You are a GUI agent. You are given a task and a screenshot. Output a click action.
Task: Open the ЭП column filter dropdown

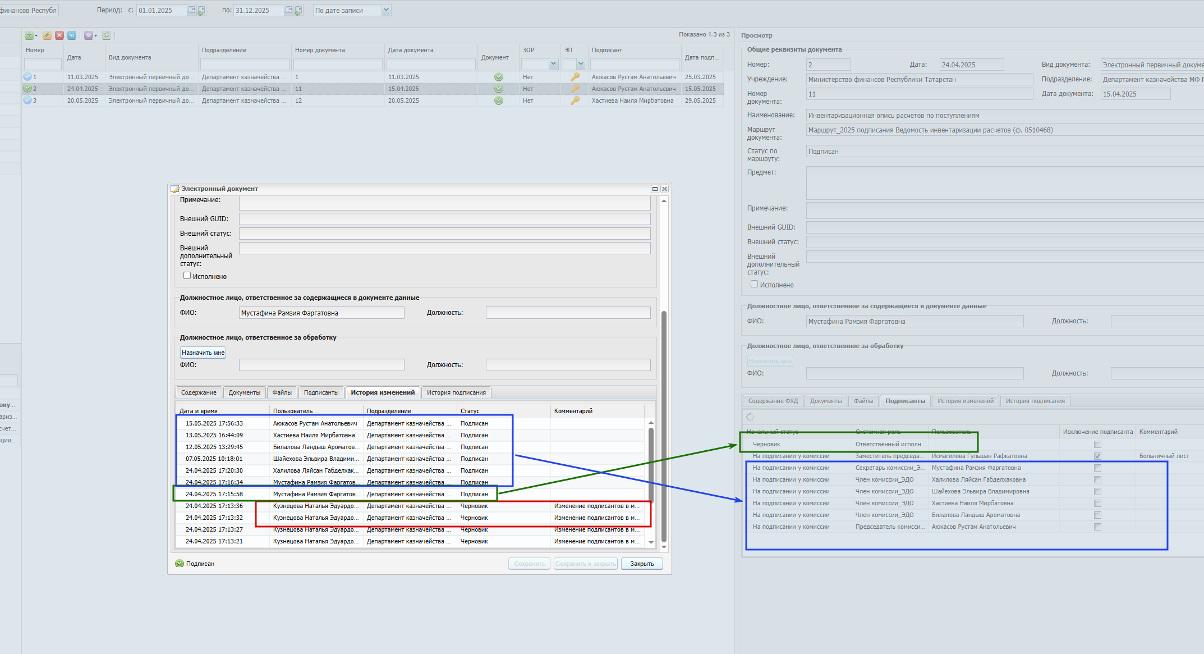(x=581, y=64)
